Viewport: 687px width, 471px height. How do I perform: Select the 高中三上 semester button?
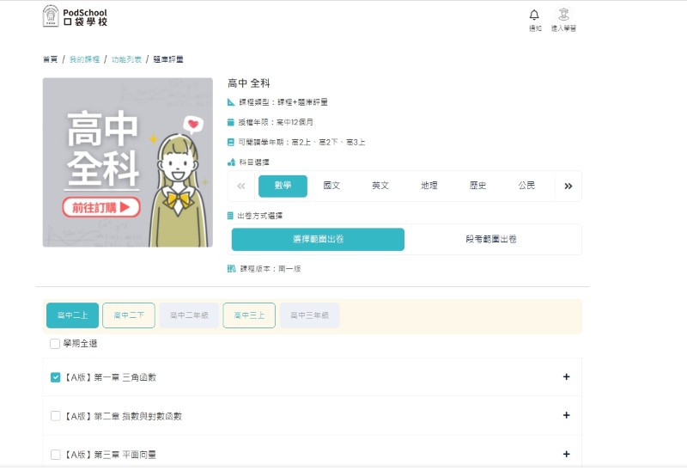click(x=249, y=315)
